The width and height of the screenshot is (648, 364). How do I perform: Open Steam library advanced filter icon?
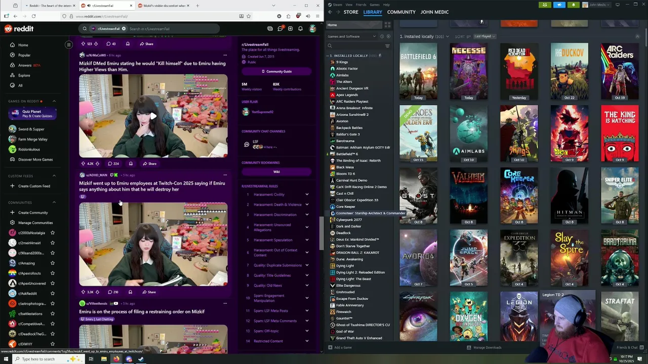tap(387, 46)
